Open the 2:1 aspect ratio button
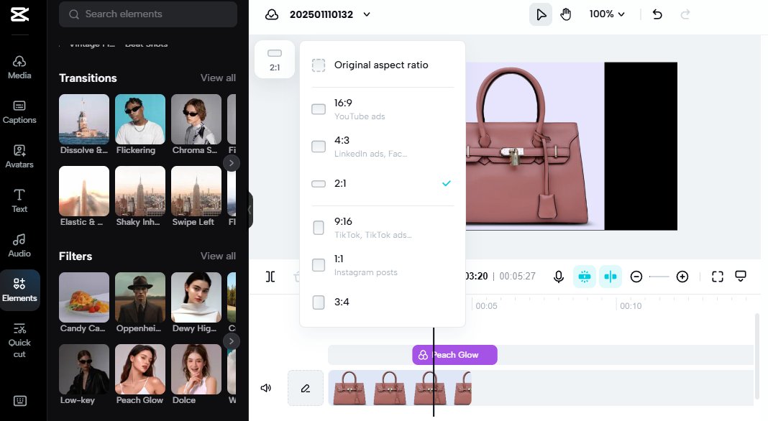 tap(275, 59)
